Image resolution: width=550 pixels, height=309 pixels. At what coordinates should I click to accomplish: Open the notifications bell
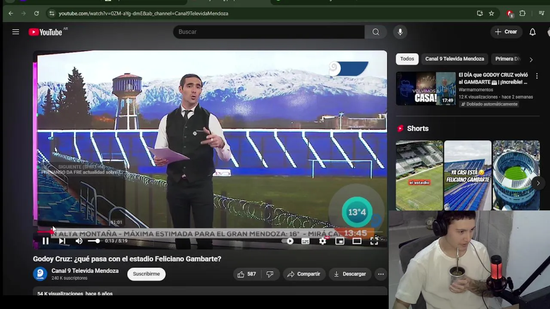(532, 32)
